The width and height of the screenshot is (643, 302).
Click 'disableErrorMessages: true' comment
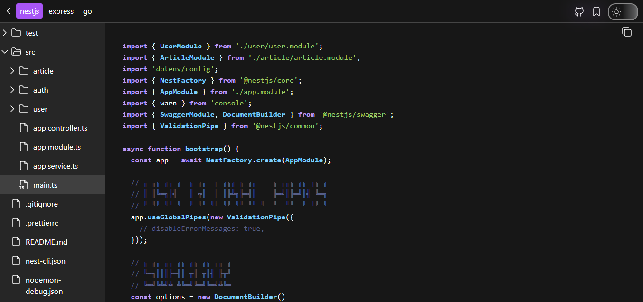tap(202, 228)
